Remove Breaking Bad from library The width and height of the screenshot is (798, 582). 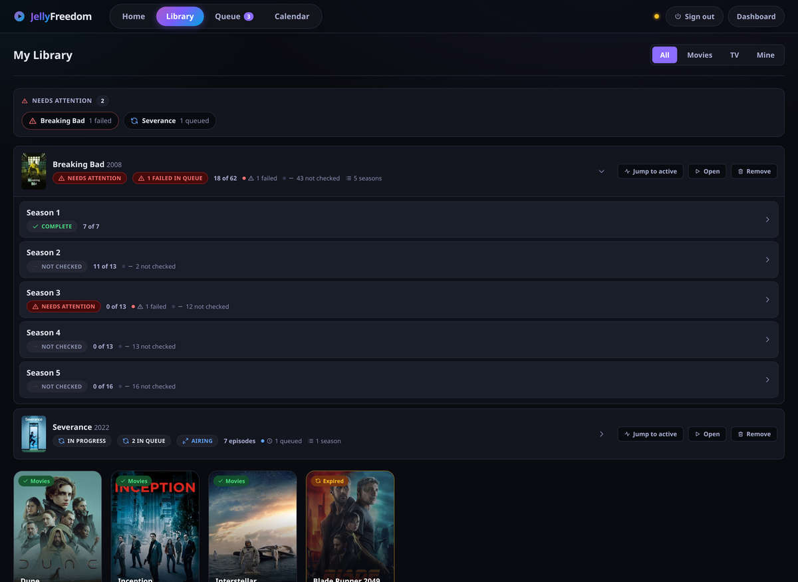click(x=754, y=172)
